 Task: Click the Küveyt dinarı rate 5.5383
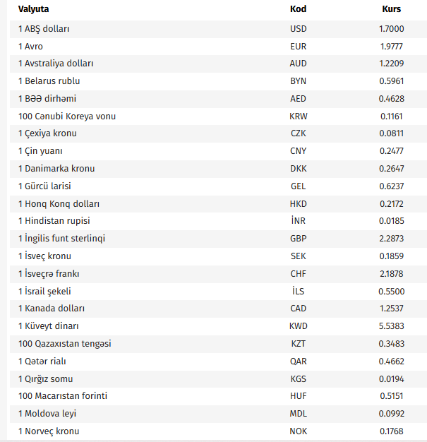pos(391,326)
